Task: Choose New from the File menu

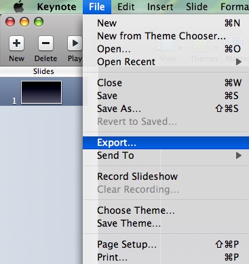Action: pos(166,23)
